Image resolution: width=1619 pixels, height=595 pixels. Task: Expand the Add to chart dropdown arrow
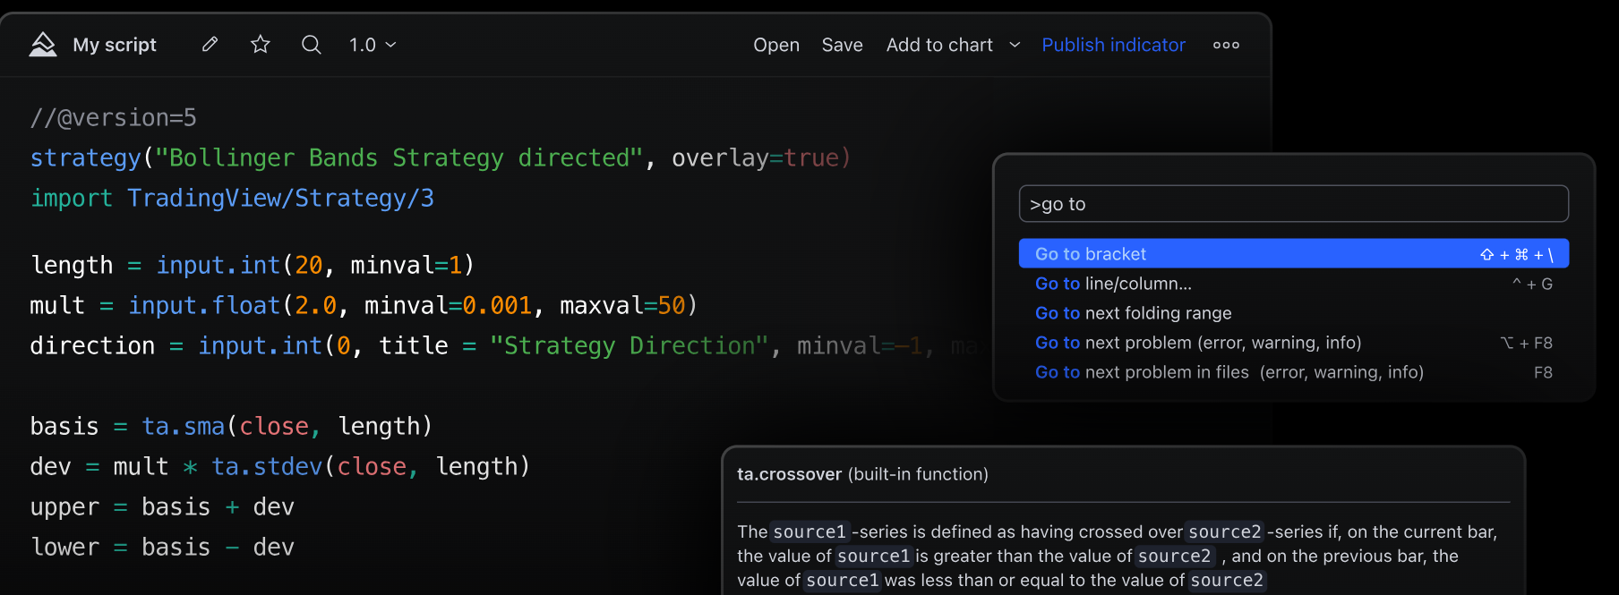[1015, 45]
